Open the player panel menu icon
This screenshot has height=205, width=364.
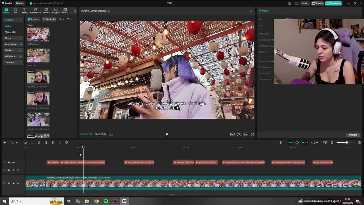tap(251, 11)
